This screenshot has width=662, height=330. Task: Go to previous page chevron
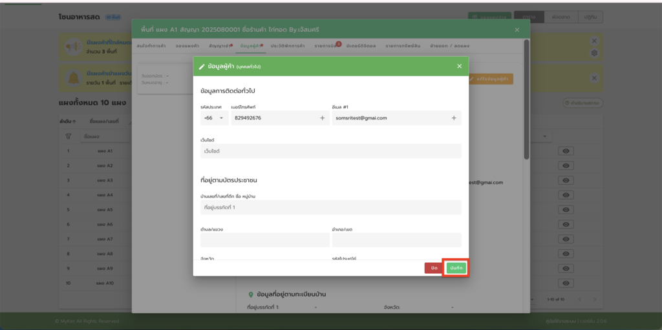[x=580, y=299]
